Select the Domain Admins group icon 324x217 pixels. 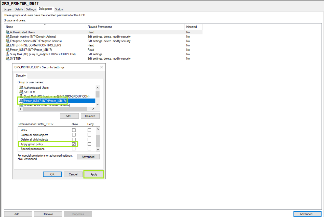pyautogui.click(x=7, y=36)
